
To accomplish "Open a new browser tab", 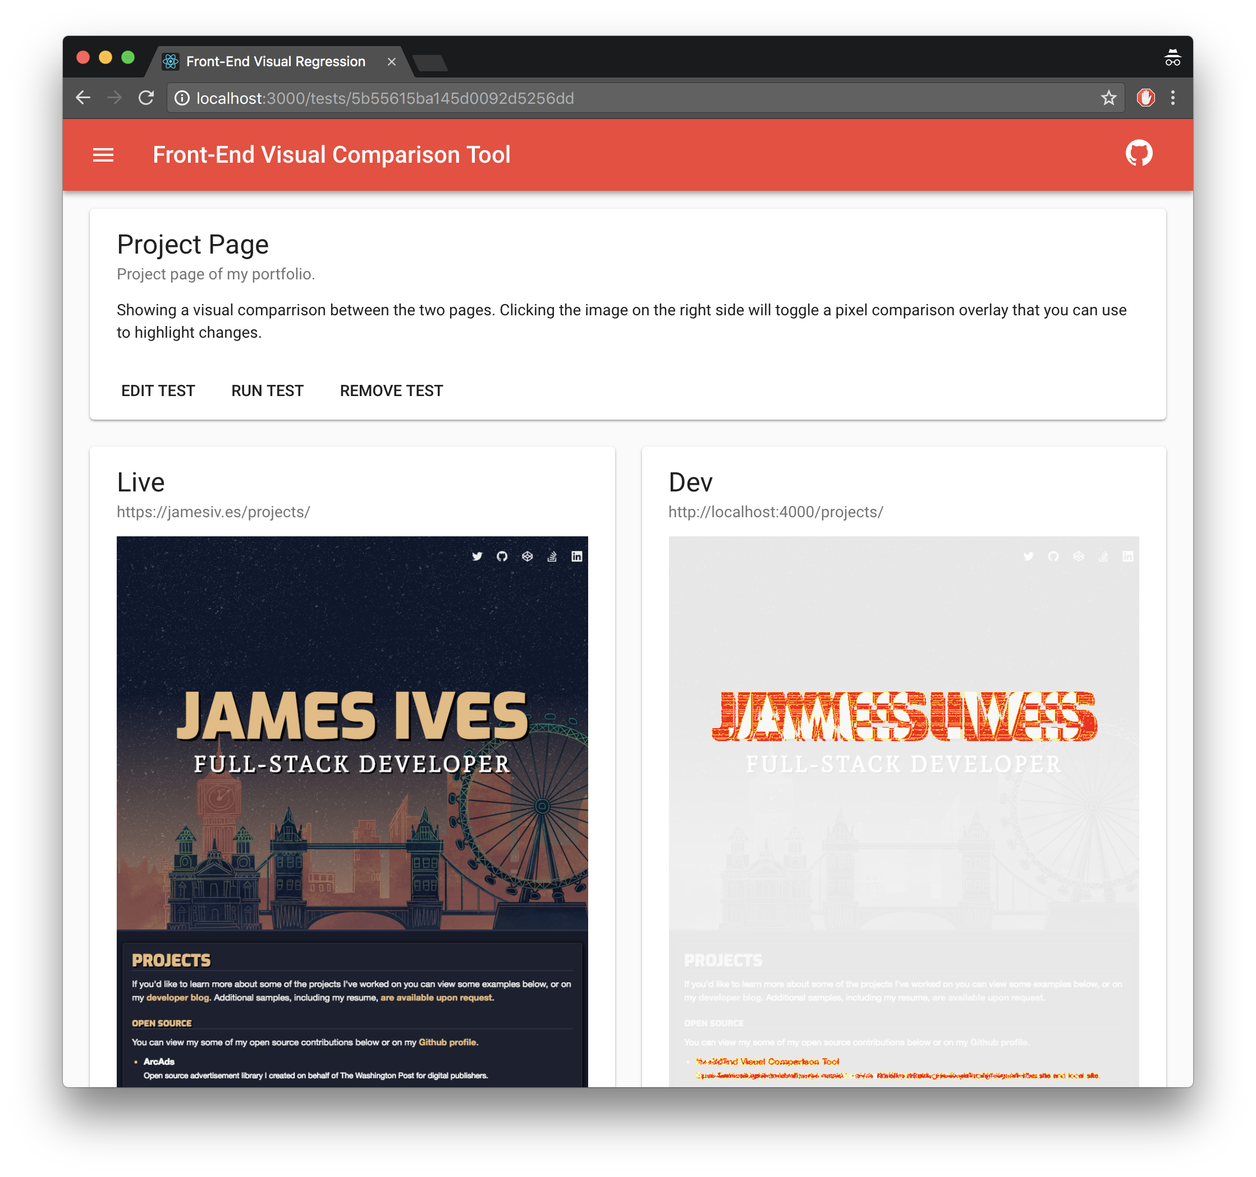I will pos(430,62).
